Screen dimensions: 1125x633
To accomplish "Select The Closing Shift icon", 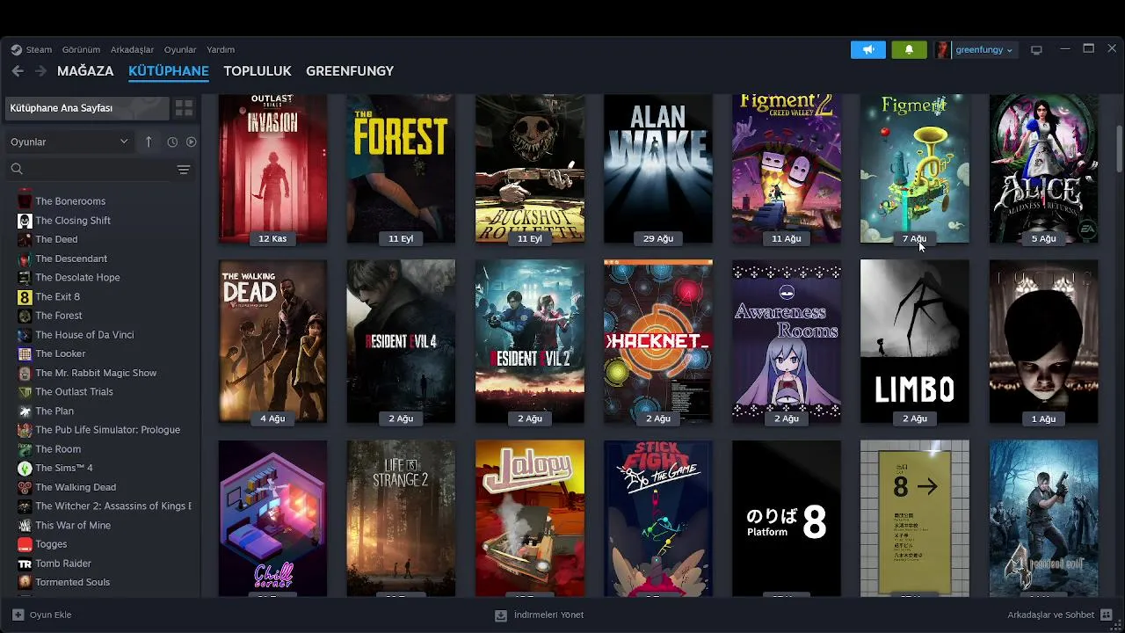I will (x=25, y=221).
